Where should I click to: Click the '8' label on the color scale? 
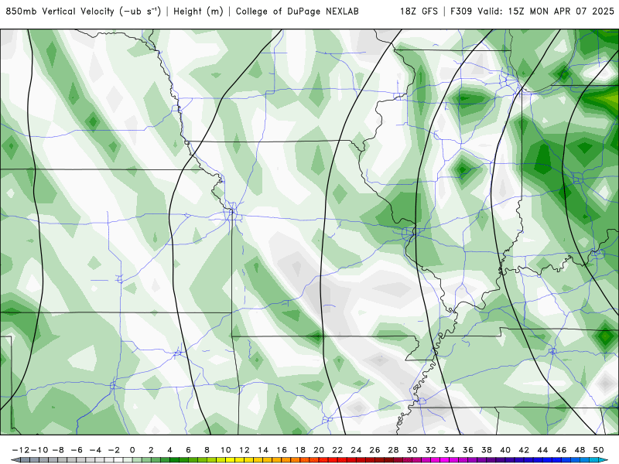[207, 450]
